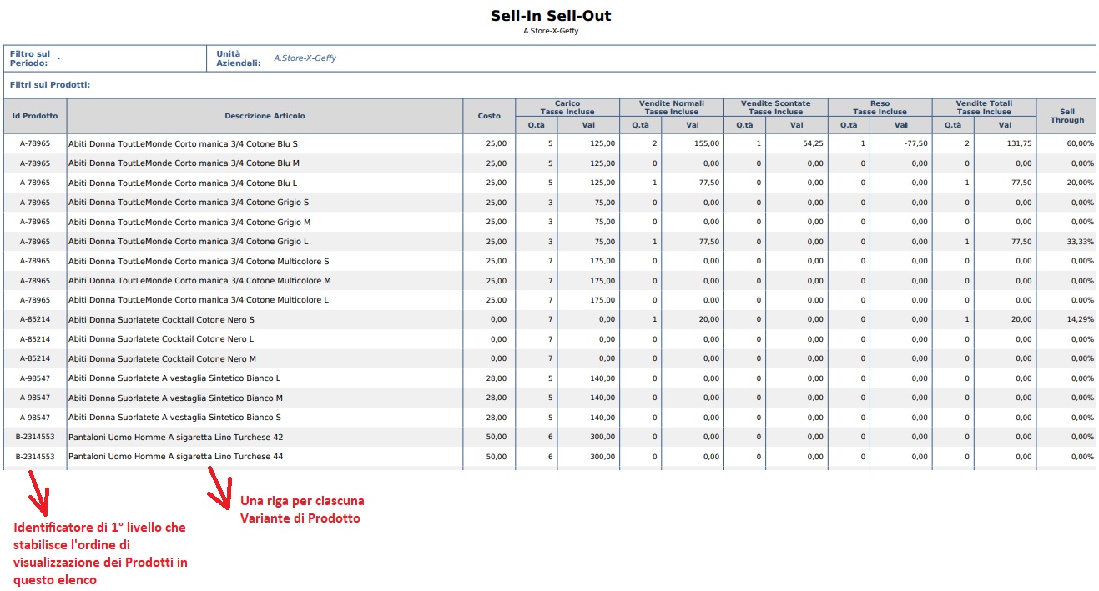Click Costo 28,00 in the Bianco S row
1099x591 pixels.
[x=497, y=418]
